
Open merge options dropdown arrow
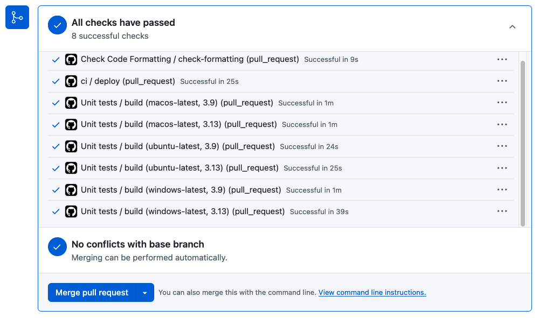click(x=144, y=293)
